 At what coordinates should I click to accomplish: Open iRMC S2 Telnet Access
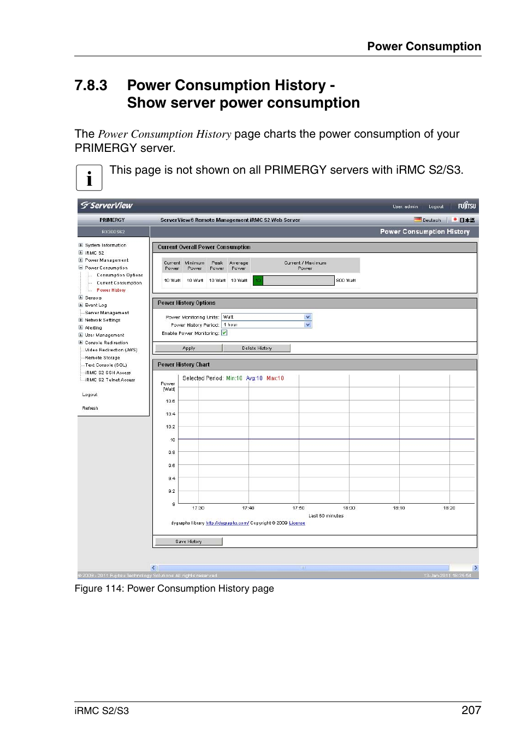pos(110,380)
